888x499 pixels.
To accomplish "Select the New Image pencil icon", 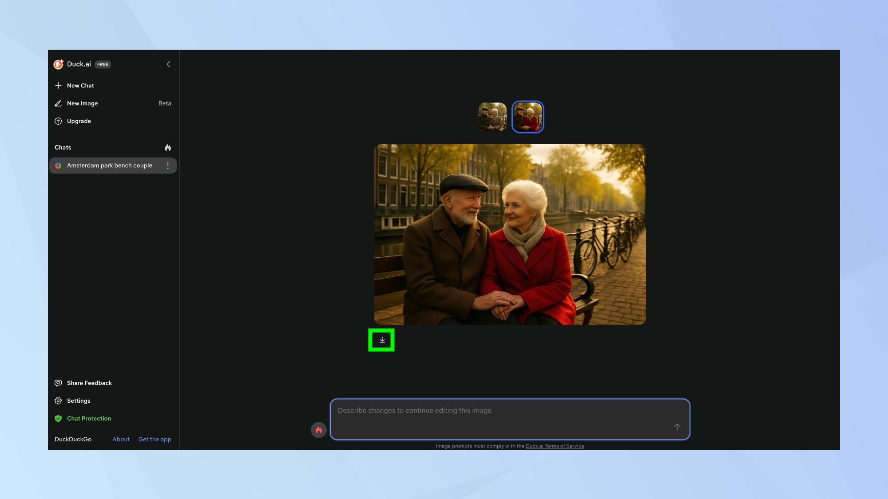I will point(58,103).
